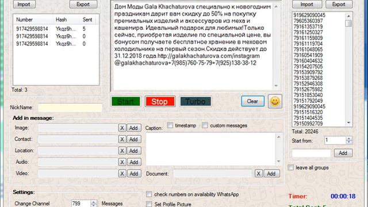Increase the Start from value

pyautogui.click(x=349, y=139)
